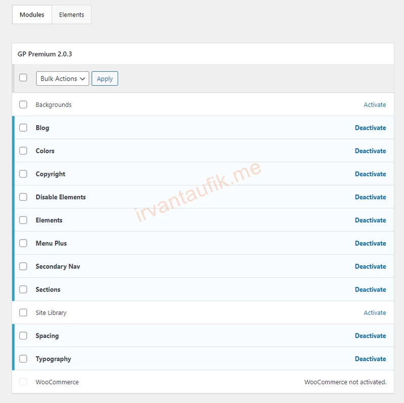
Task: Check the Spacing module checkbox
Action: [23, 335]
